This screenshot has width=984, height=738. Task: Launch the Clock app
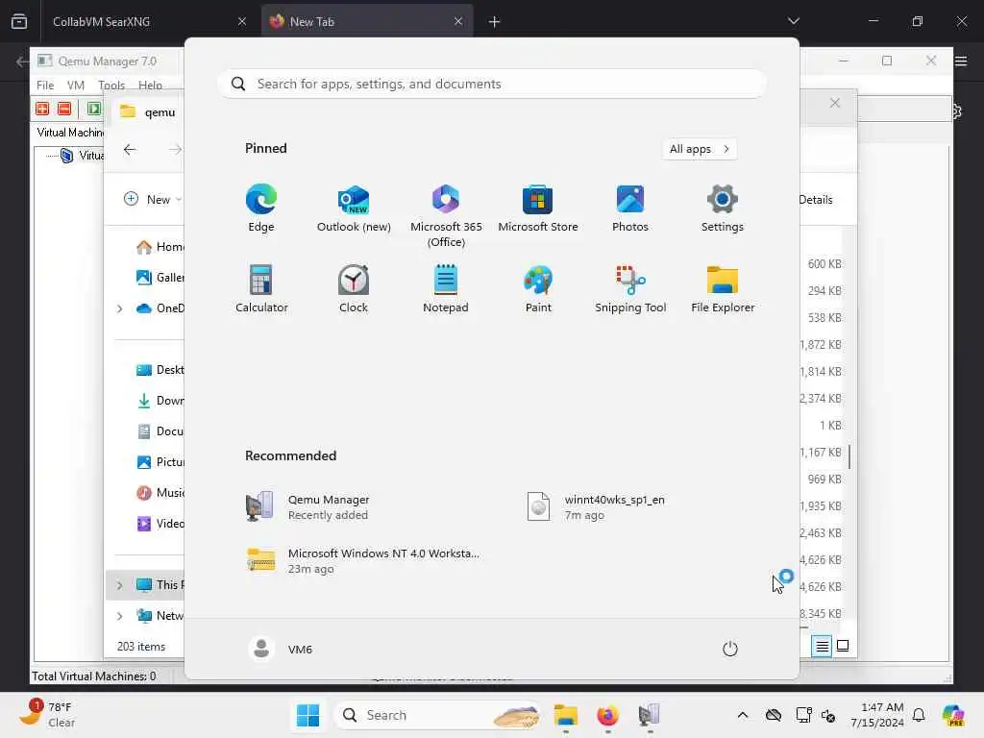pos(354,288)
